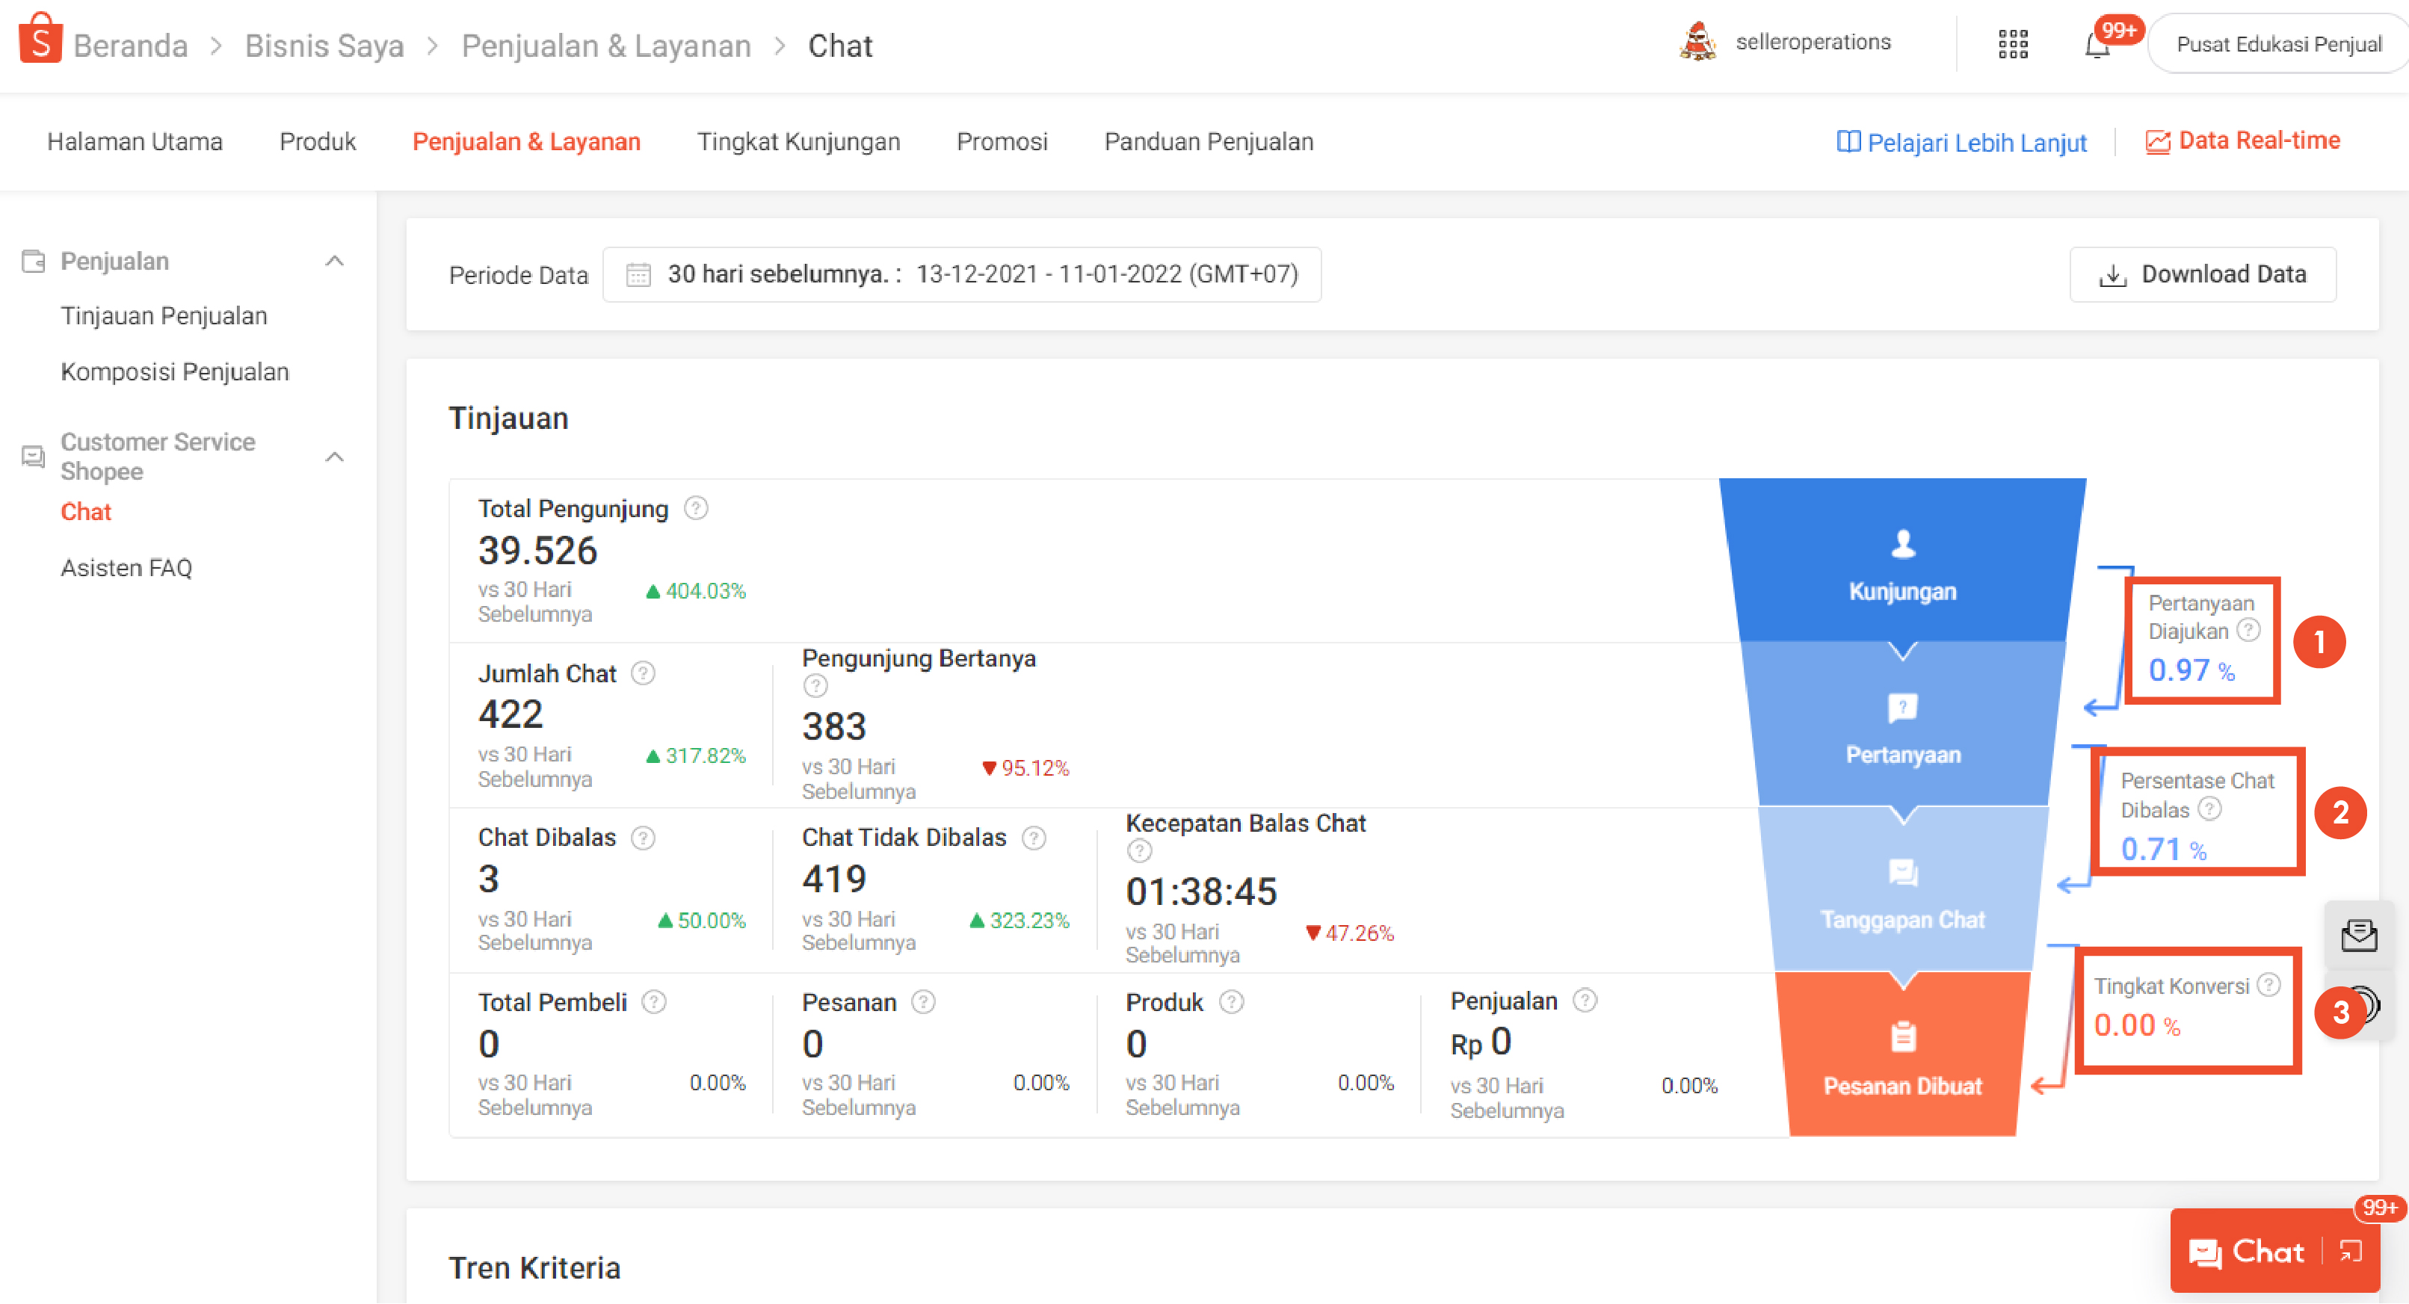
Task: Go to the Bisnis Saya breadcrumb
Action: 324,46
